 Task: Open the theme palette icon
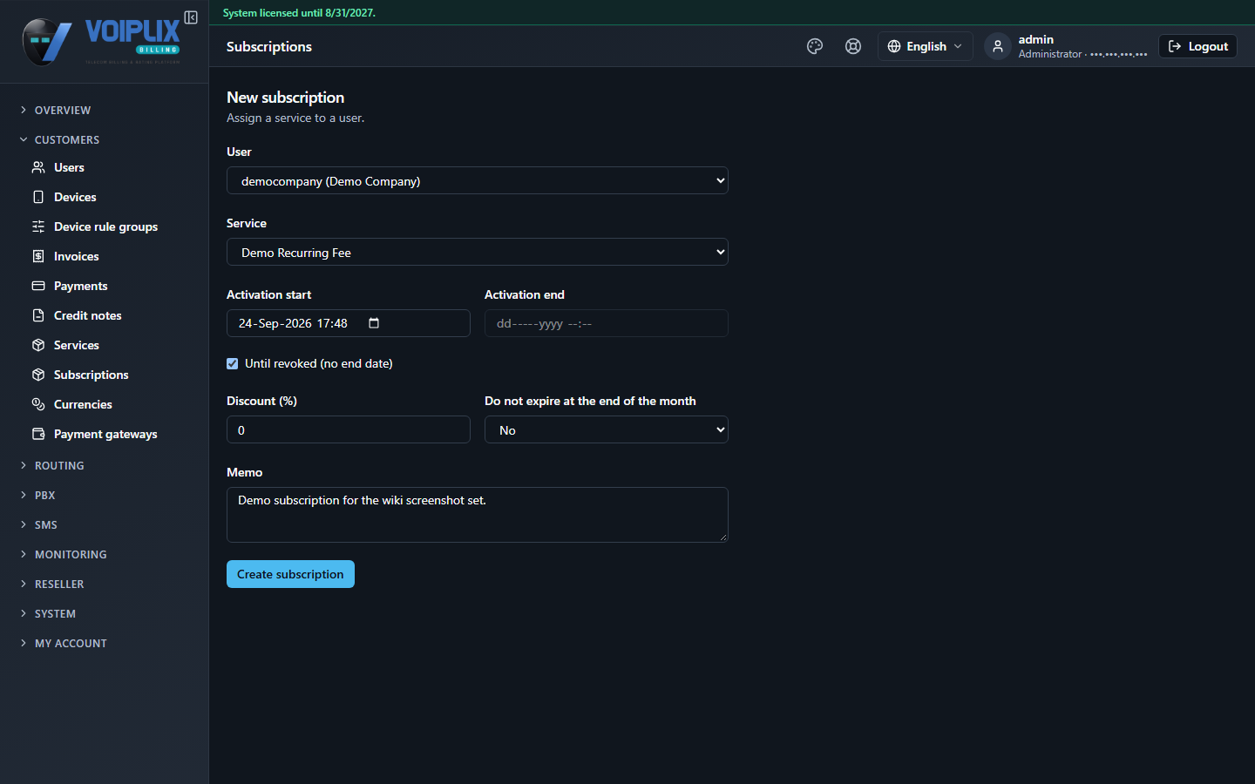point(815,46)
